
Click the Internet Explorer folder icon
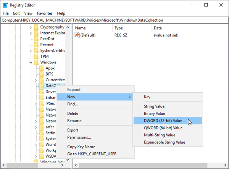pos(36,33)
